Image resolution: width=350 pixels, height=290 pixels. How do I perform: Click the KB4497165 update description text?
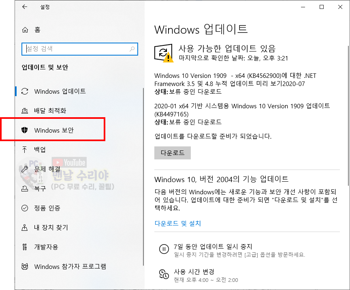(242, 110)
